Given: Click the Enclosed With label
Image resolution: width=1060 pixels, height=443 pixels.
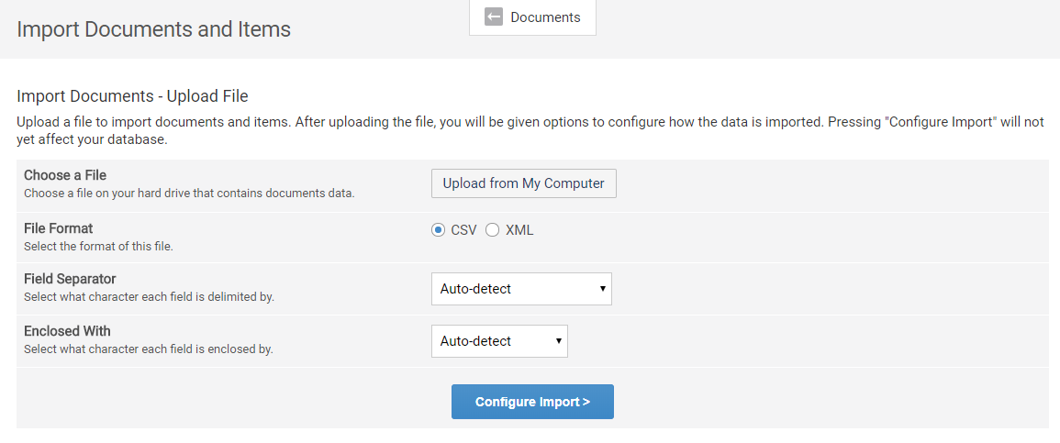Looking at the screenshot, I should tap(67, 331).
